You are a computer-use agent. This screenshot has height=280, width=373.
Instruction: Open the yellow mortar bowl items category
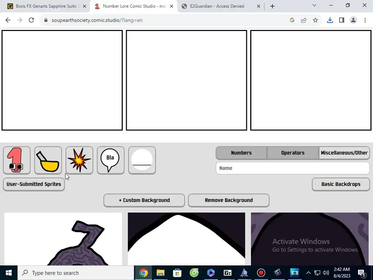(48, 160)
